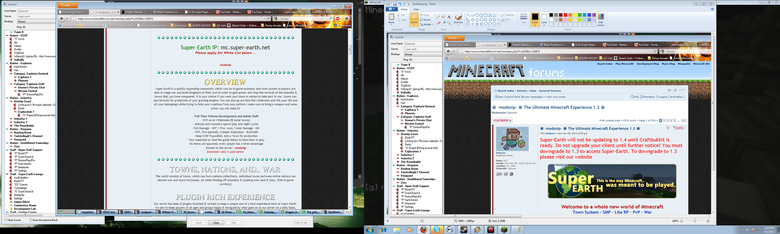Click the Undo arrow in Paint title bar
Image resolution: width=780 pixels, height=234 pixels.
[x=399, y=4]
